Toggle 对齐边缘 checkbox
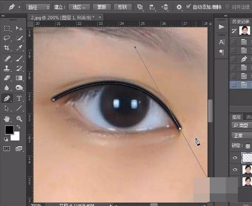252x206 pixels. click(227, 7)
